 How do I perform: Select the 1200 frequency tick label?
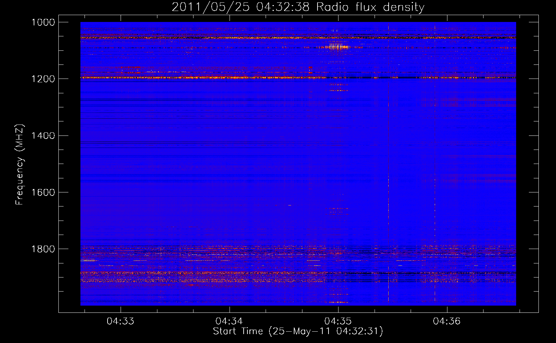point(43,79)
